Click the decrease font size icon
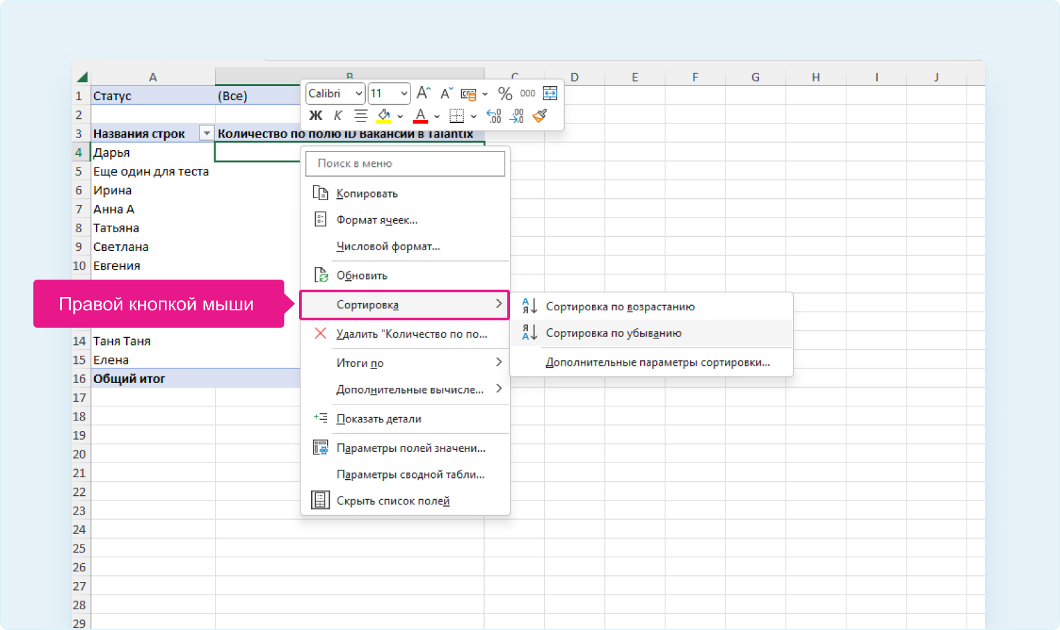This screenshot has height=630, width=1060. click(x=446, y=93)
